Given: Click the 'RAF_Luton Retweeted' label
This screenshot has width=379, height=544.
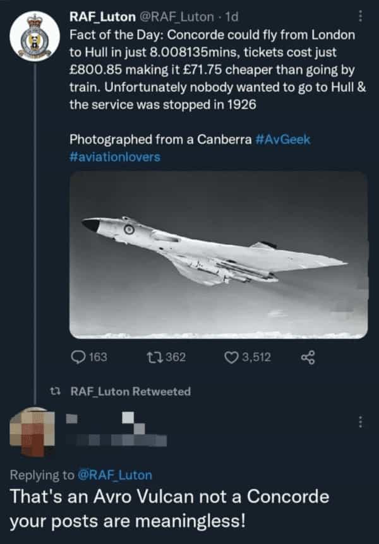Looking at the screenshot, I should click(129, 391).
